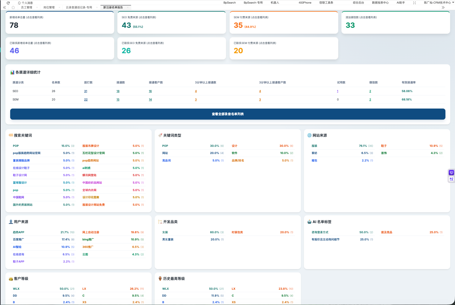
Task: Click the double right arrow tab scroller
Action: point(443,7)
